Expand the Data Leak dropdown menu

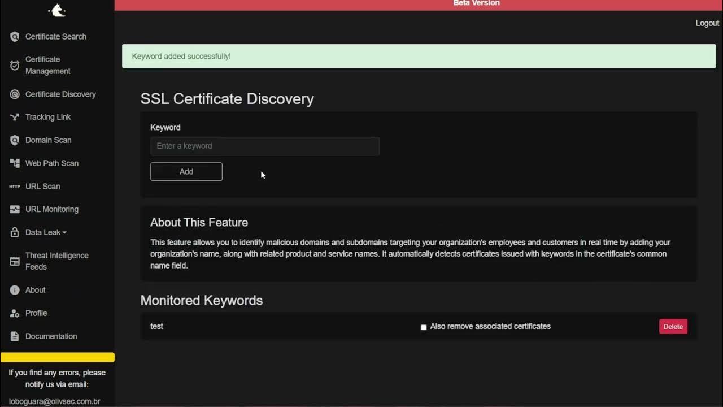46,232
